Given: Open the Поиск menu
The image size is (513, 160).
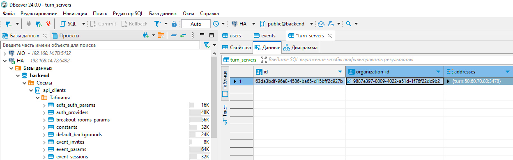Looking at the screenshot, I should [x=100, y=14].
